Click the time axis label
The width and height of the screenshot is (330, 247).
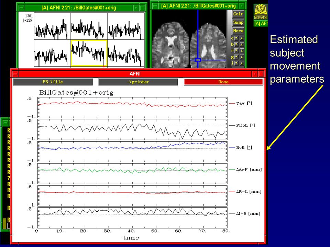(131, 238)
